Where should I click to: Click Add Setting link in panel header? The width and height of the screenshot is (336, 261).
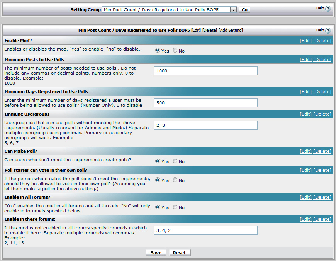(231, 30)
